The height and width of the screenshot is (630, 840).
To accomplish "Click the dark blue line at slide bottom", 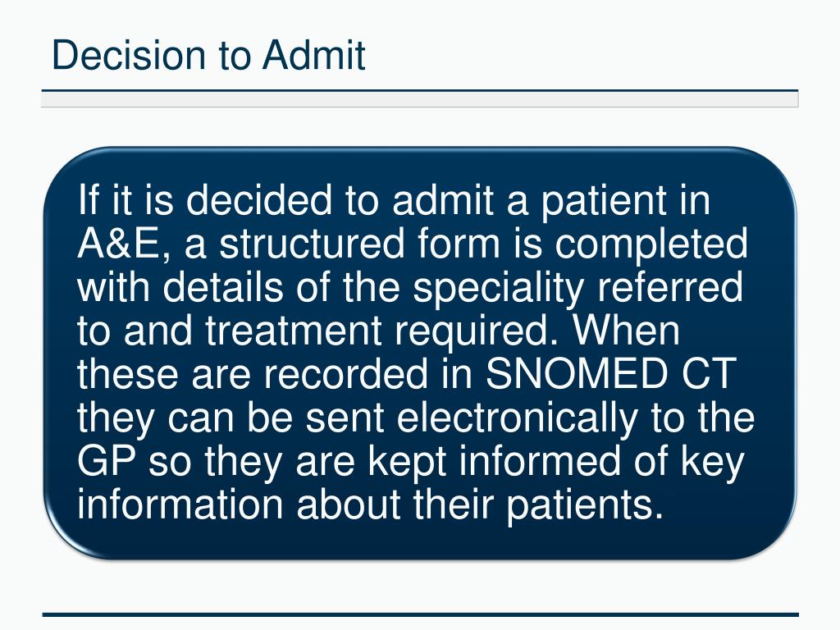I will [x=420, y=614].
